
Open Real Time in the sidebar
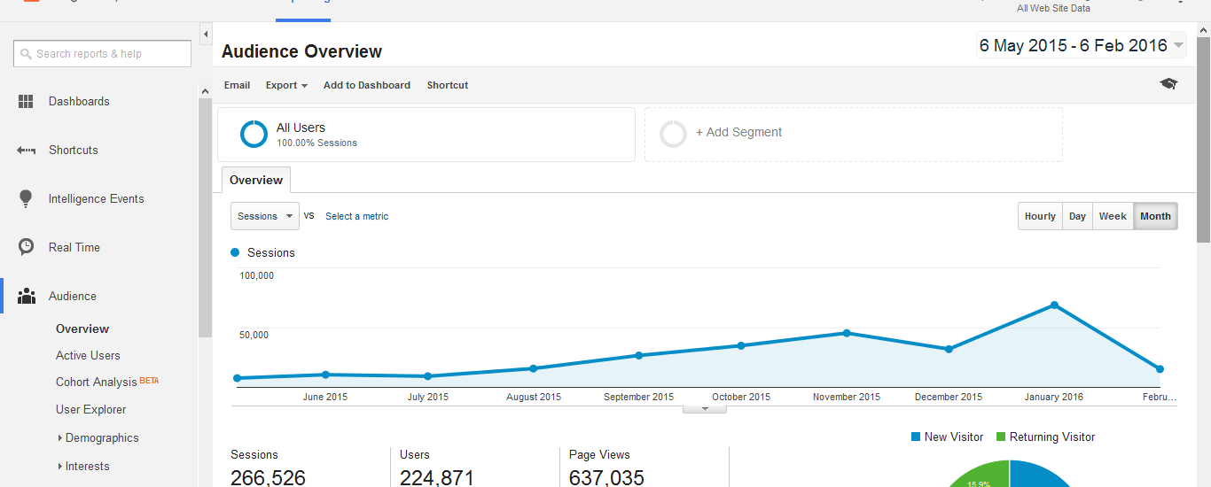tap(74, 247)
